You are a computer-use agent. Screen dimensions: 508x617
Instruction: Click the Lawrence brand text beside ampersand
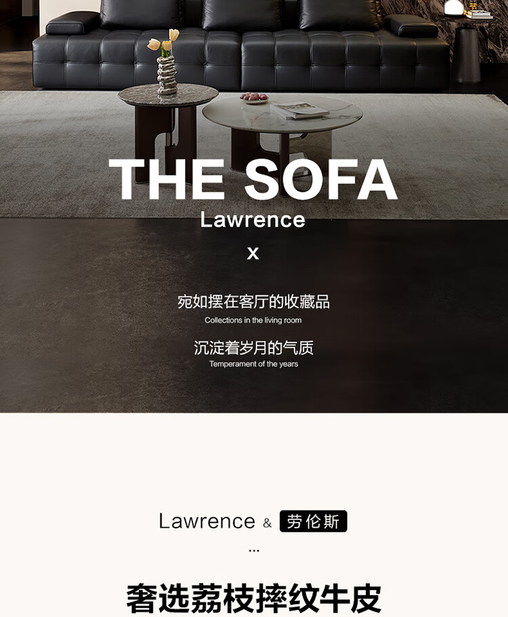click(x=207, y=522)
